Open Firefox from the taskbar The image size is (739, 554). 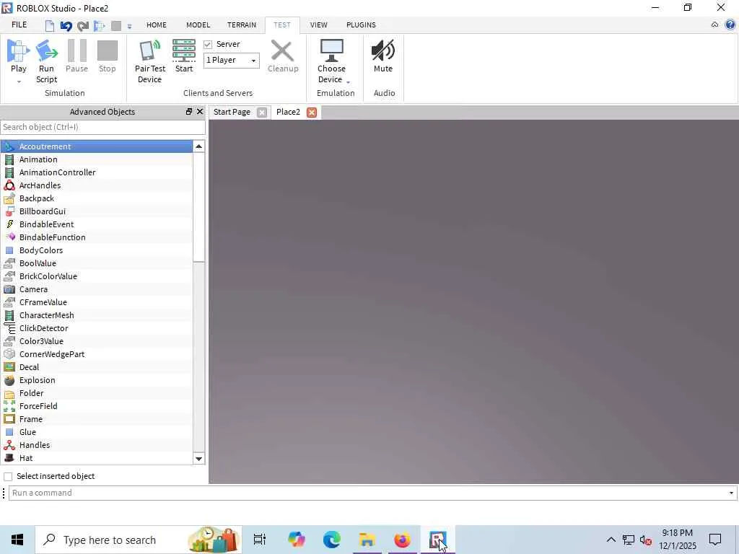click(x=402, y=540)
